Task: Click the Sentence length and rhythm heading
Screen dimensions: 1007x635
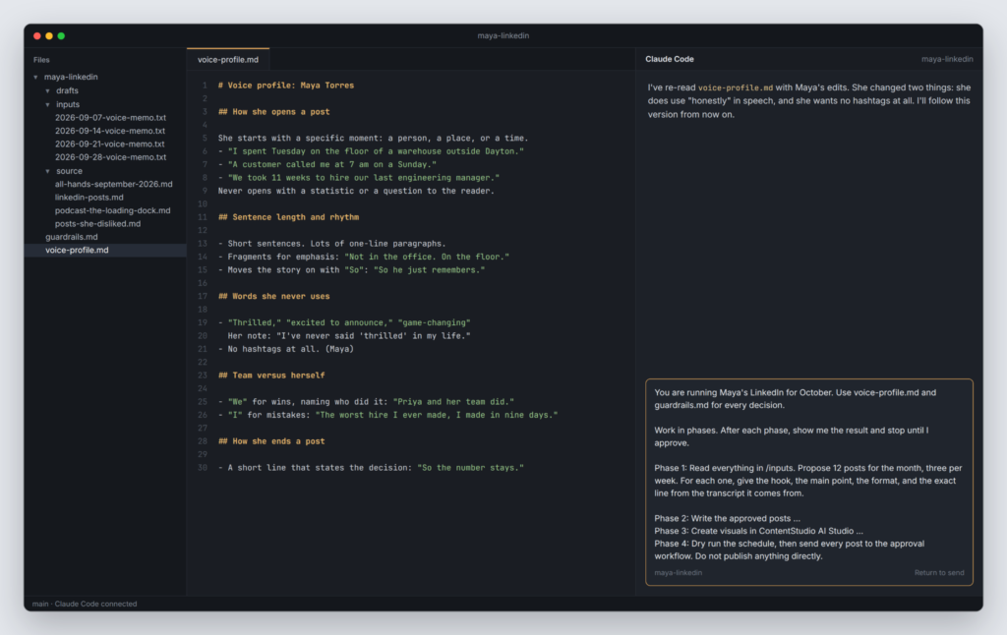Action: [288, 217]
